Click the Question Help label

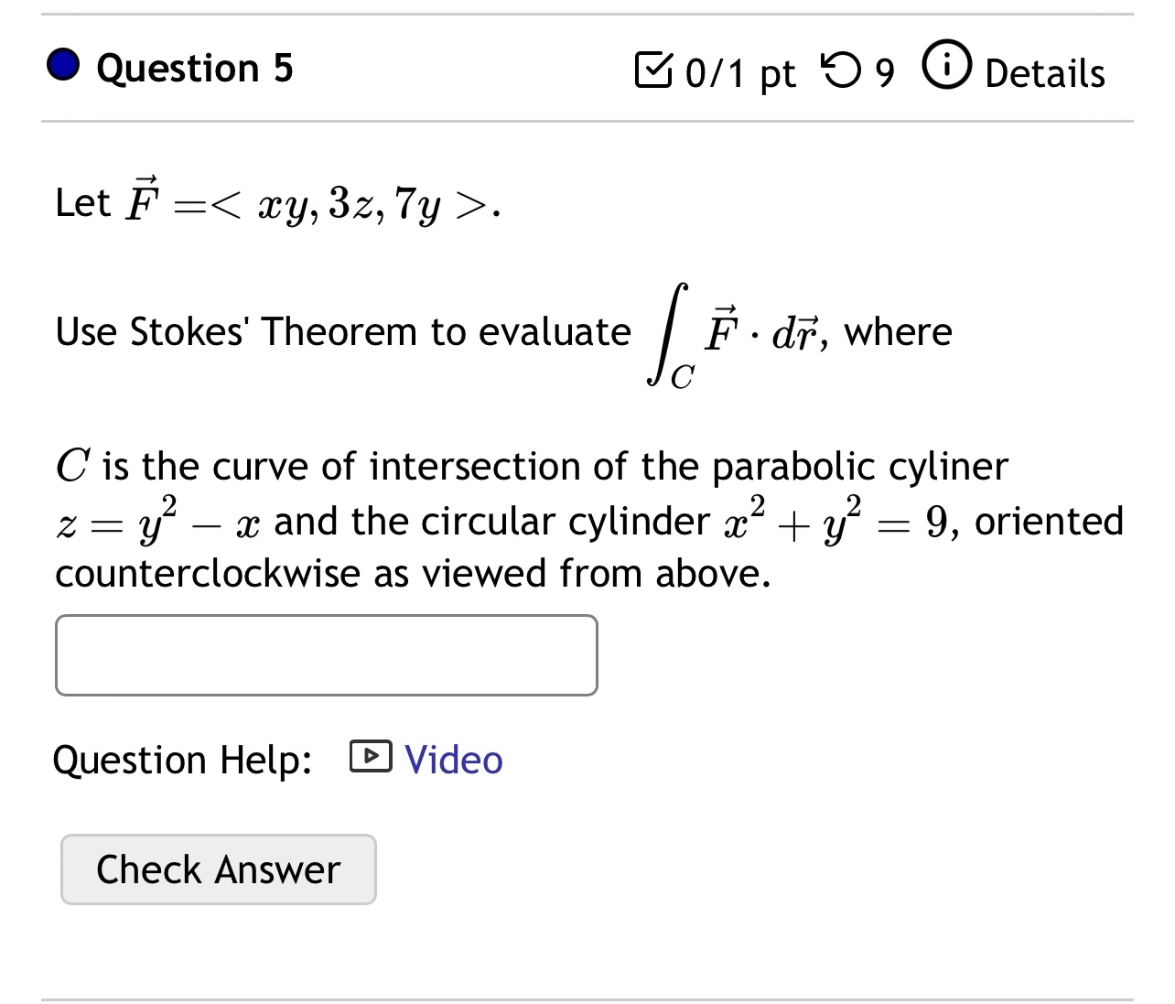tap(182, 760)
